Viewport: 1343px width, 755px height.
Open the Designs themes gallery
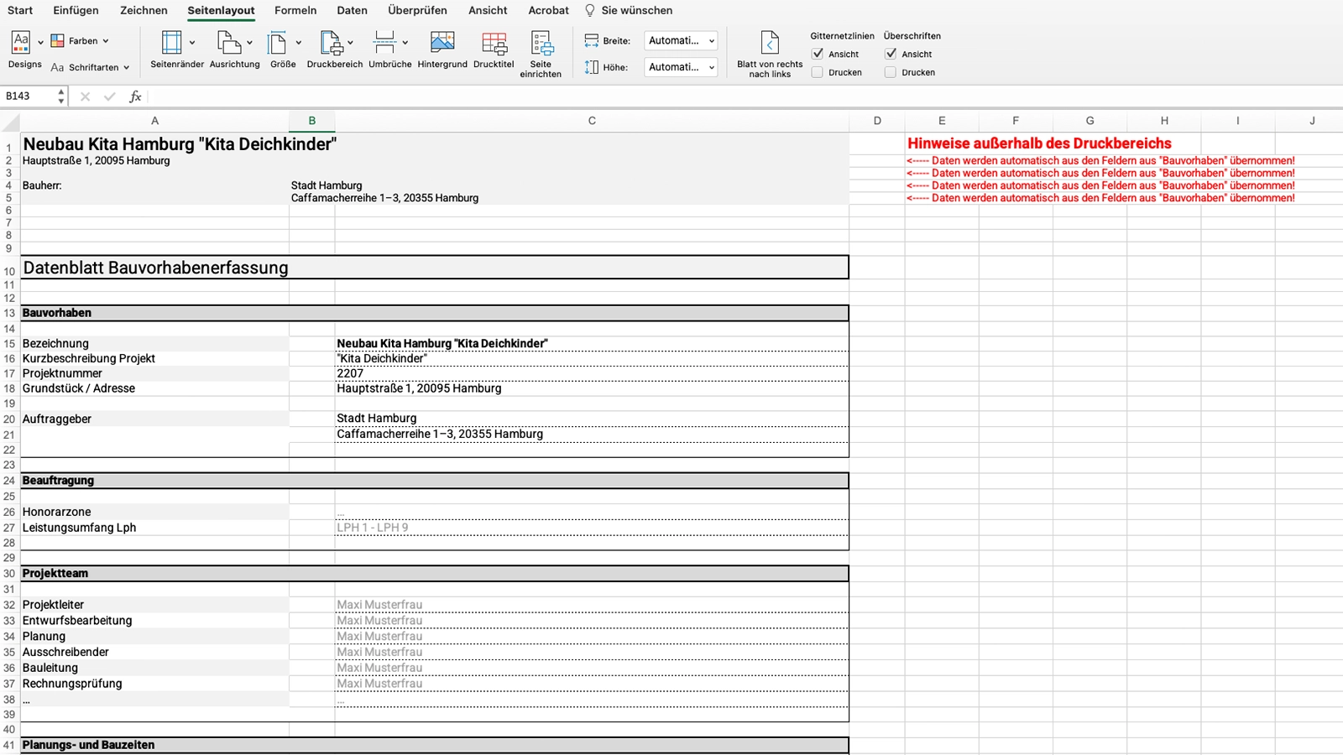24,49
